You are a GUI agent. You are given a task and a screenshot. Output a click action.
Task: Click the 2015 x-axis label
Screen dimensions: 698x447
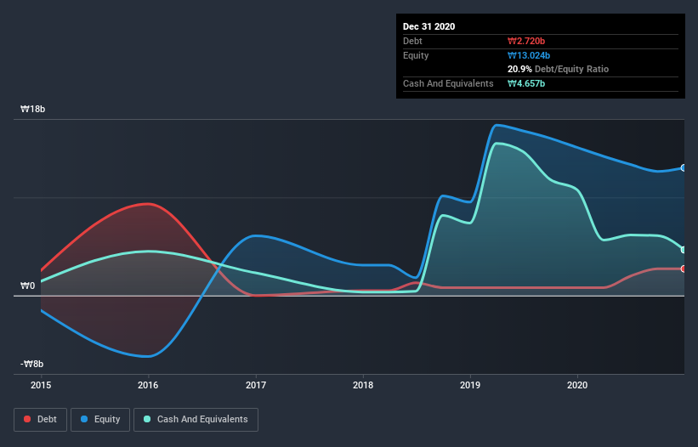point(41,385)
